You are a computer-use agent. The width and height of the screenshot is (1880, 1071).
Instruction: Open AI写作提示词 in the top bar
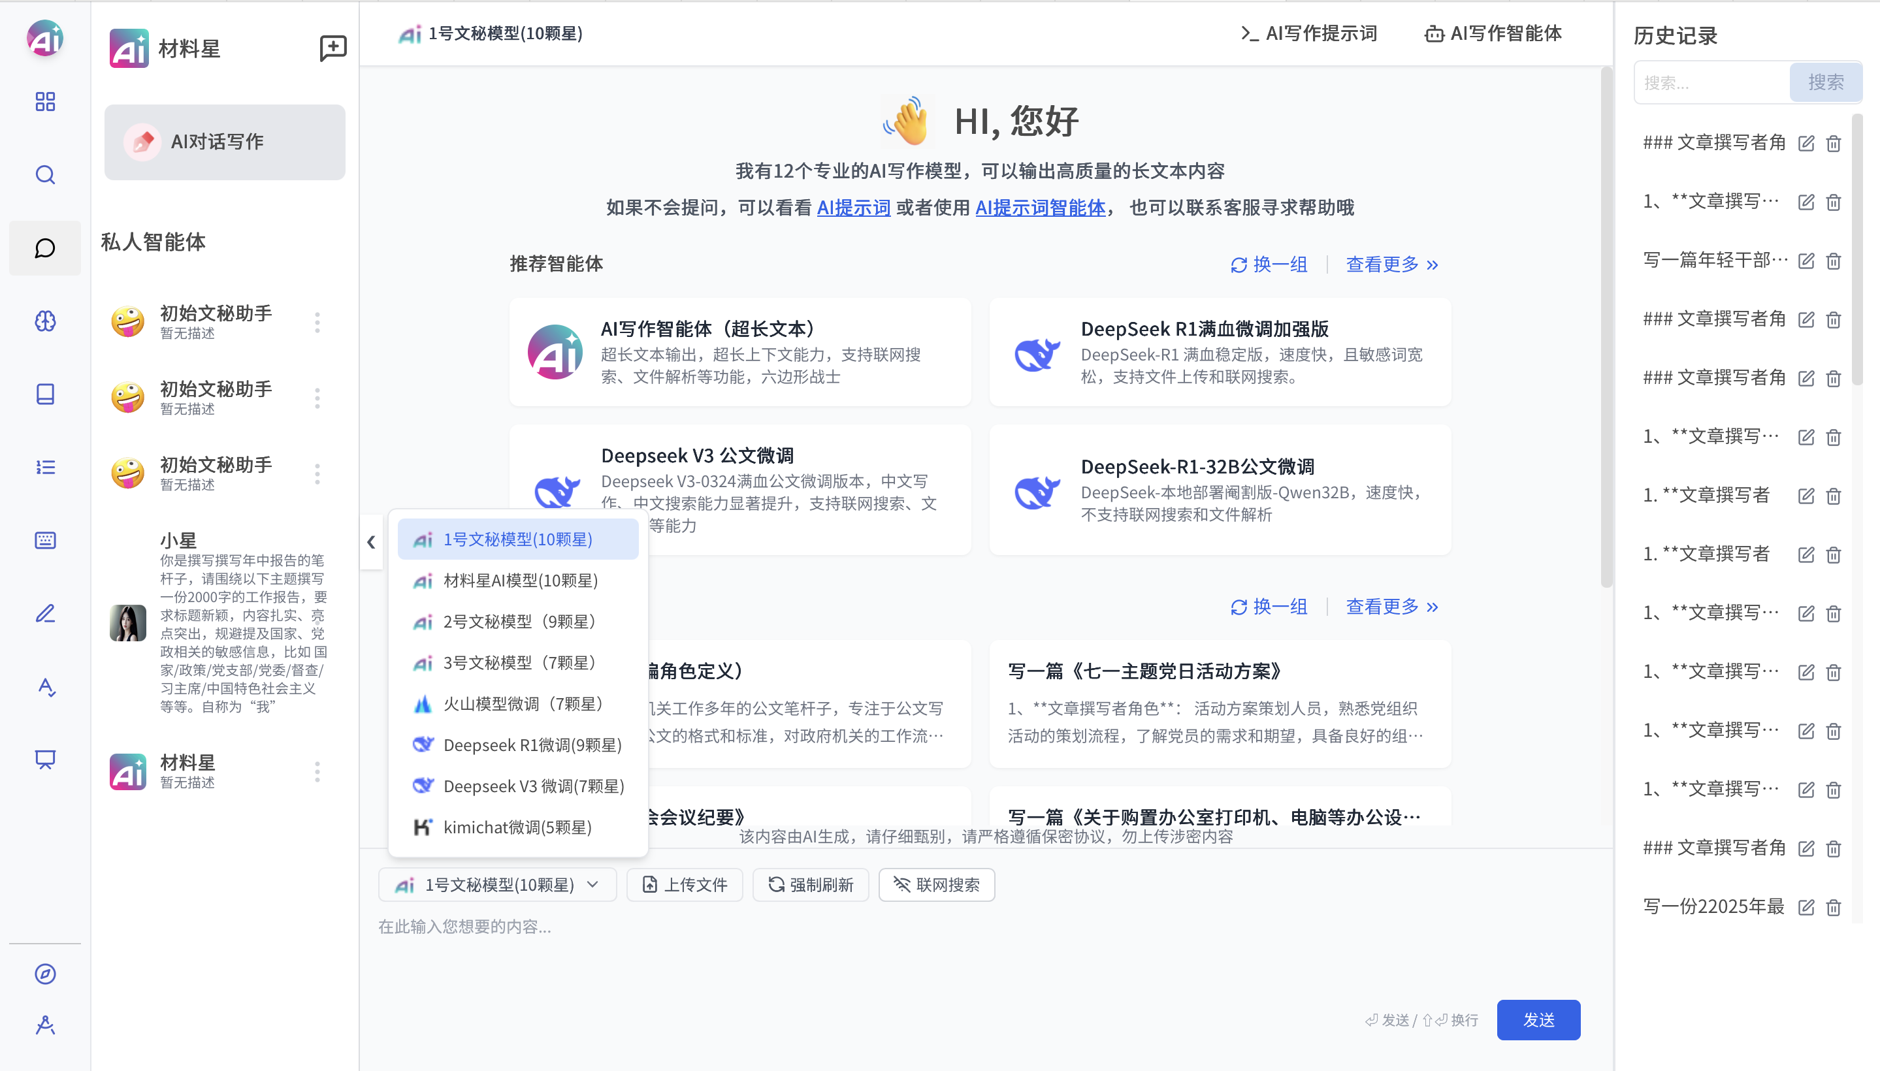[x=1308, y=34]
